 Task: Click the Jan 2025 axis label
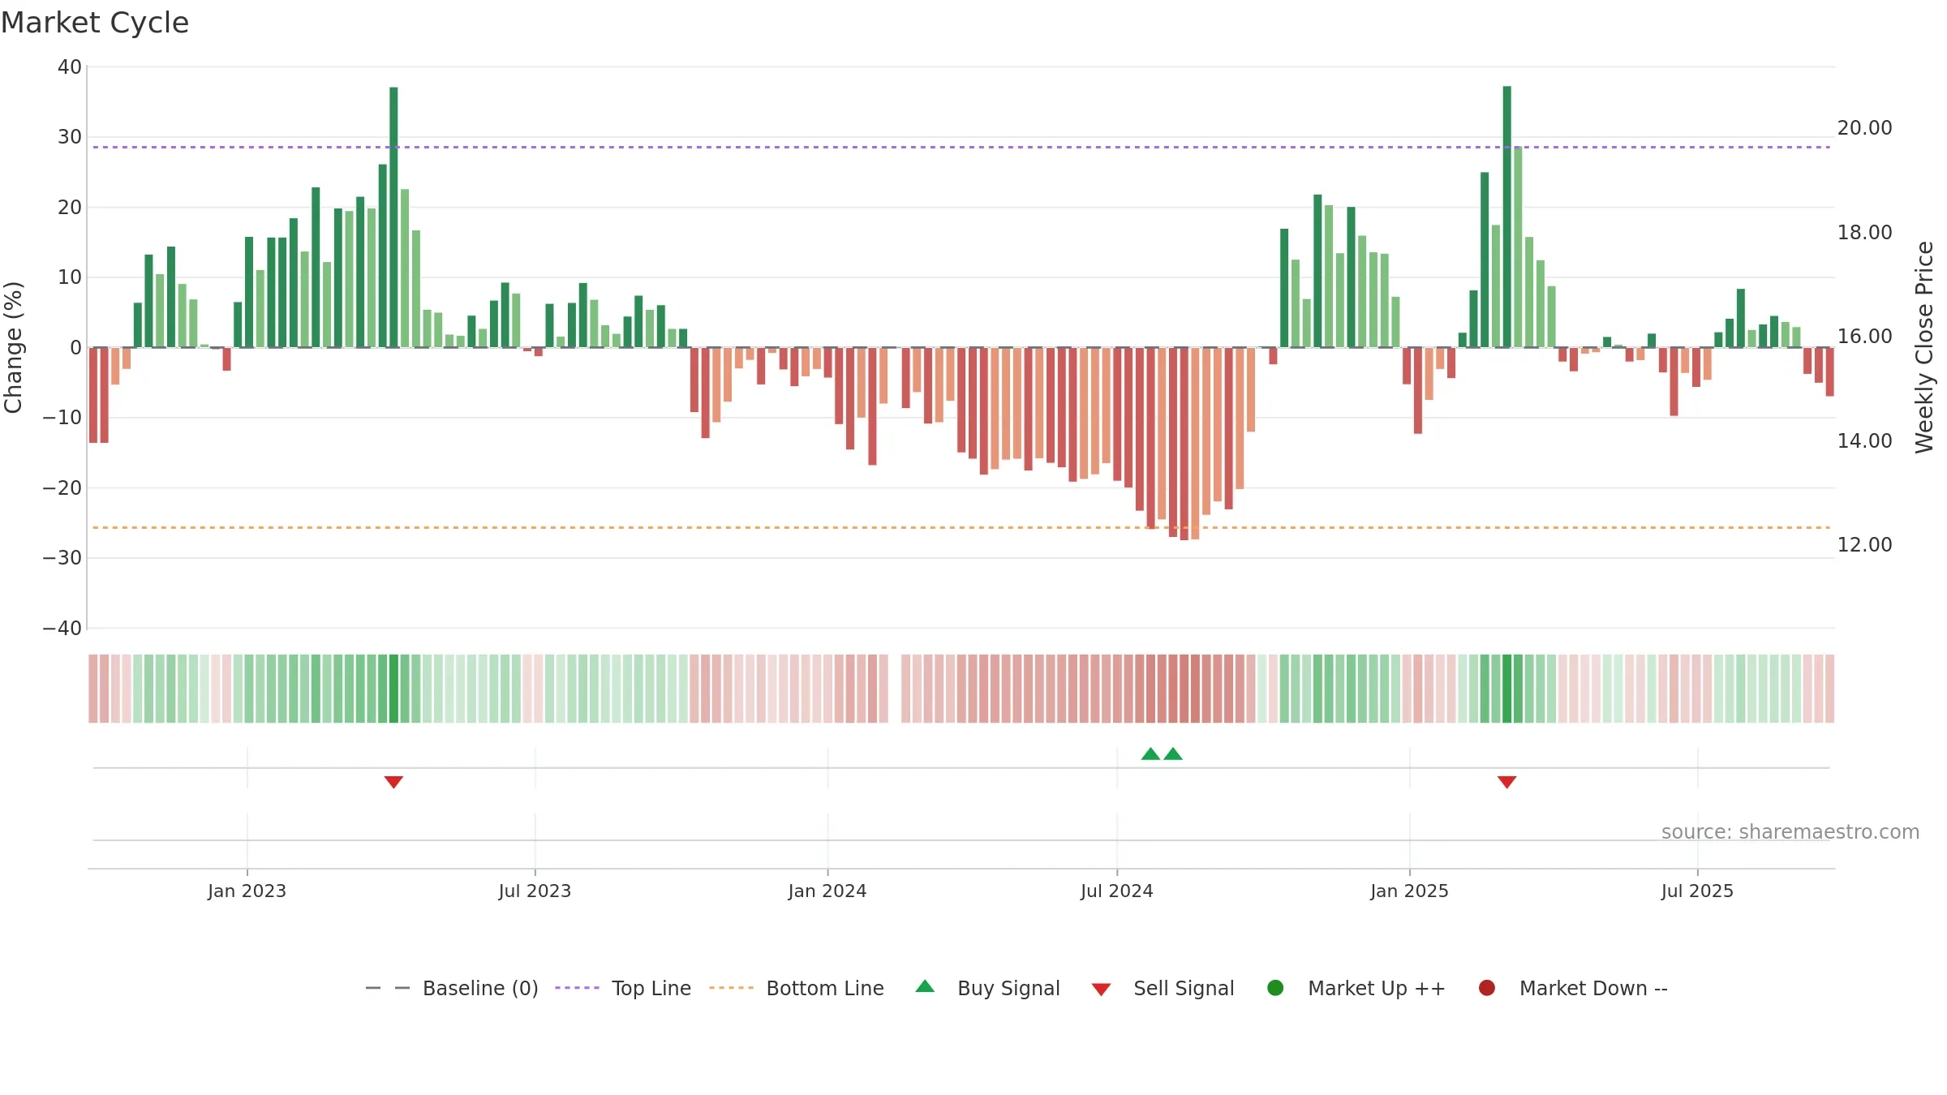pyautogui.click(x=1409, y=891)
